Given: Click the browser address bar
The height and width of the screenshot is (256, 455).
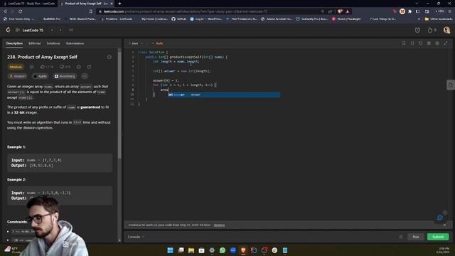Looking at the screenshot, I should pyautogui.click(x=209, y=11).
